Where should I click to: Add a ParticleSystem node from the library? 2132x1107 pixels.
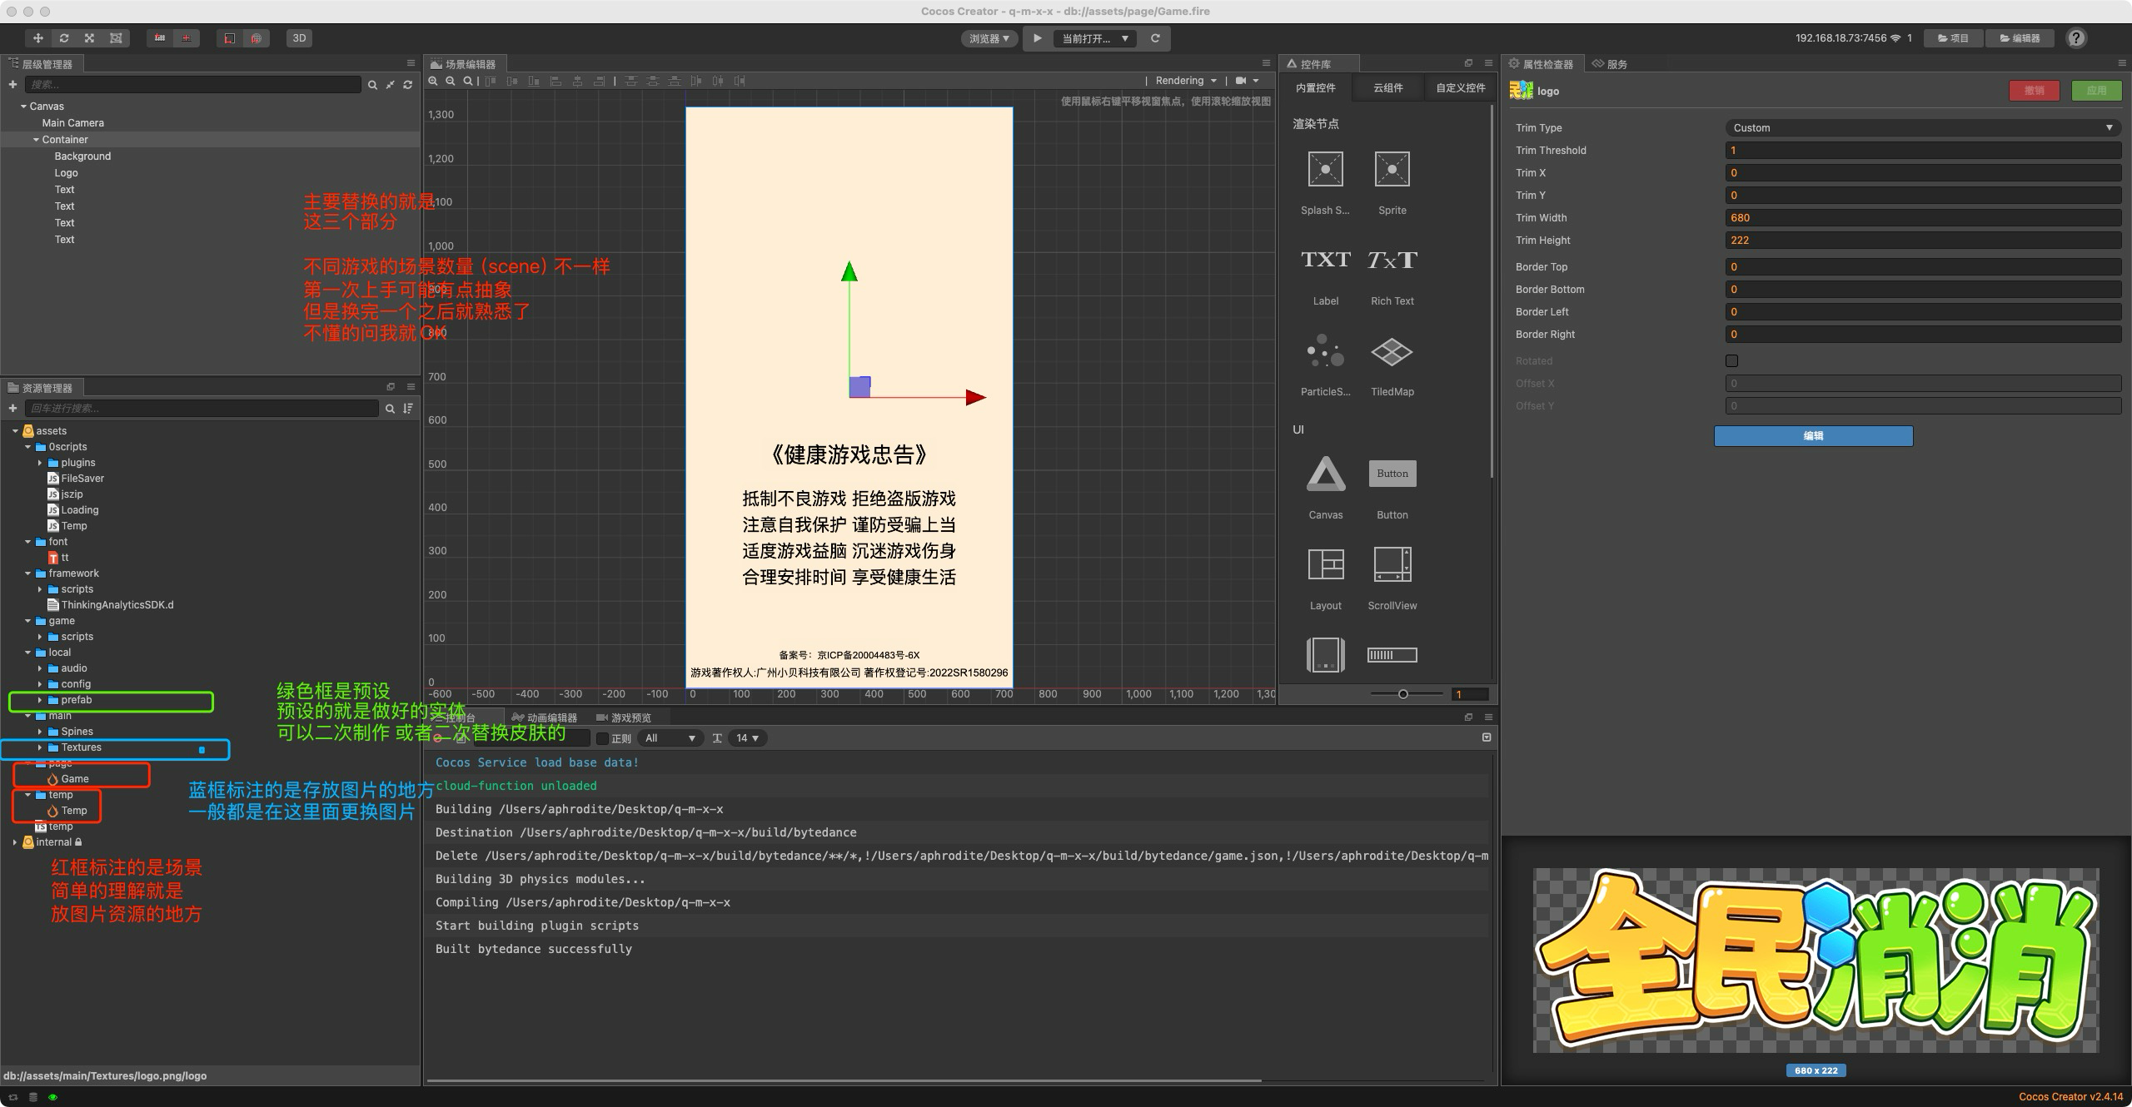[1325, 364]
